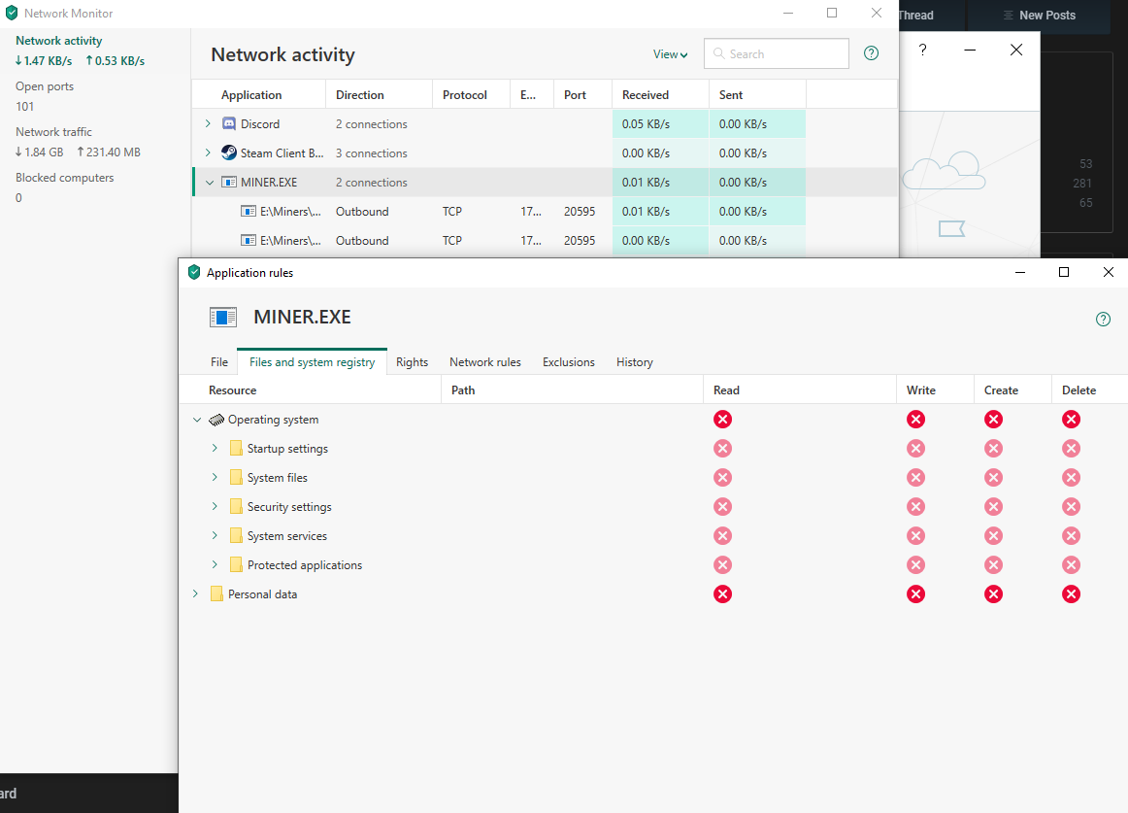The height and width of the screenshot is (813, 1128).
Task: Toggle Create permission for Security settings
Action: point(993,507)
